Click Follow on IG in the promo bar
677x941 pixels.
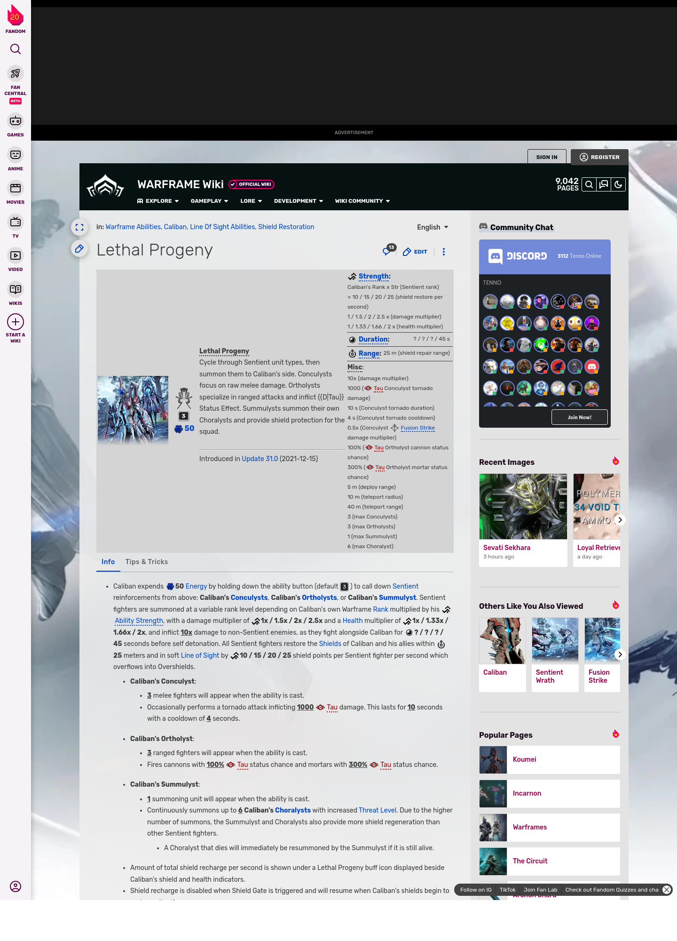click(476, 890)
